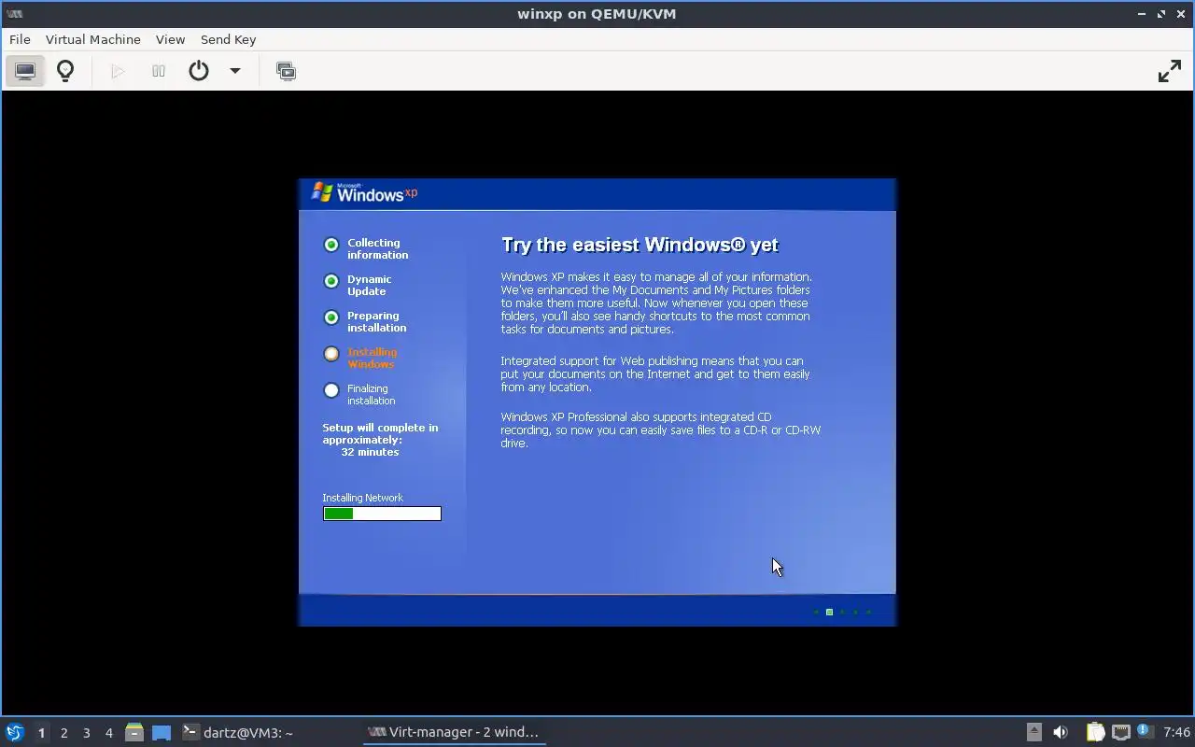Image resolution: width=1195 pixels, height=747 pixels.
Task: Click the Installing Network progress bar
Action: 382,514
